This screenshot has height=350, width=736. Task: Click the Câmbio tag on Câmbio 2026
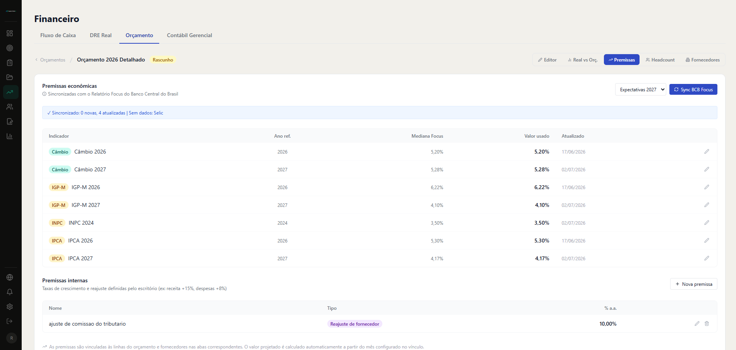(60, 152)
